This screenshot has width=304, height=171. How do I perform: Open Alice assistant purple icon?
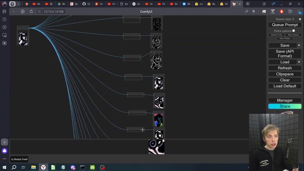click(4, 151)
